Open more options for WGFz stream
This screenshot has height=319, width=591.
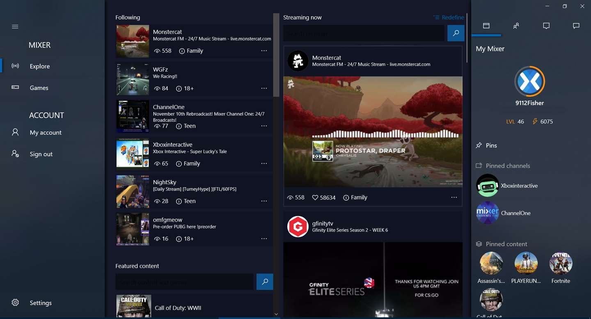[x=264, y=88]
